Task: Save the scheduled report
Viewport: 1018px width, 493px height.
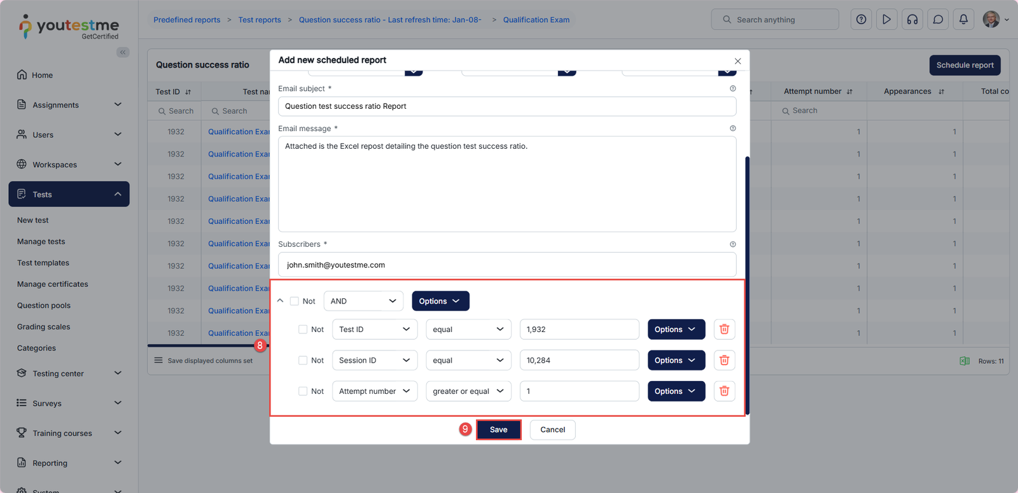Action: 499,429
